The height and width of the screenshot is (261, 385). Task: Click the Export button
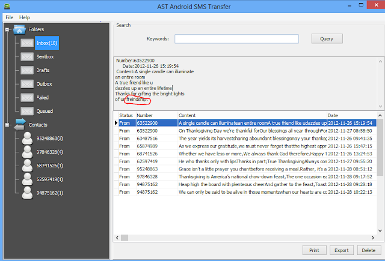tap(342, 250)
